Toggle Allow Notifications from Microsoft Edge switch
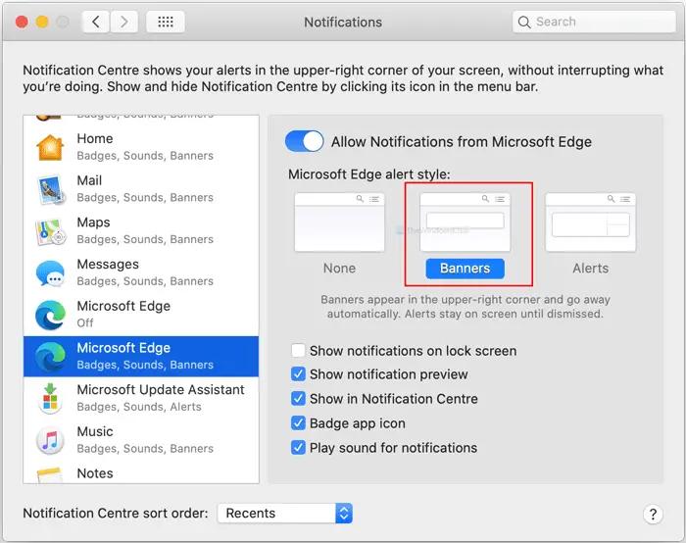The image size is (686, 543). pyautogui.click(x=304, y=141)
